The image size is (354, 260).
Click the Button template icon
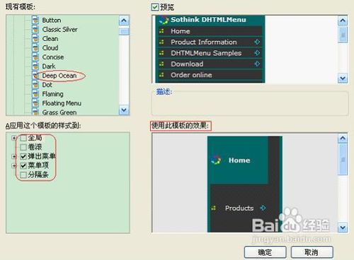tap(35, 20)
